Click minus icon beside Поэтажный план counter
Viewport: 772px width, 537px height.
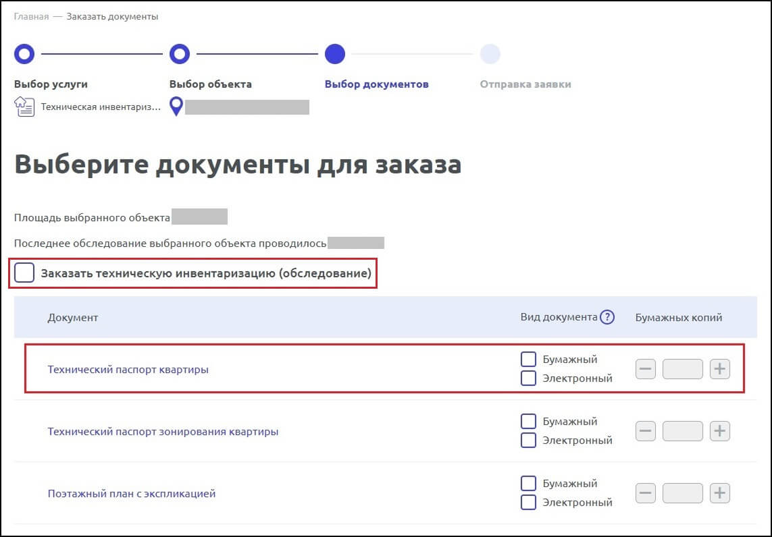click(x=645, y=493)
